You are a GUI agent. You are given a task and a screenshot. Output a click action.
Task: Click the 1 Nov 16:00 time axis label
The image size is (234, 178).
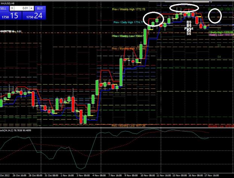pyautogui.click(x=67, y=175)
